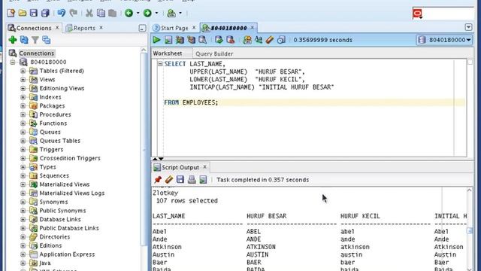Expand the Triggers node
This screenshot has width=481, height=271.
(23, 149)
